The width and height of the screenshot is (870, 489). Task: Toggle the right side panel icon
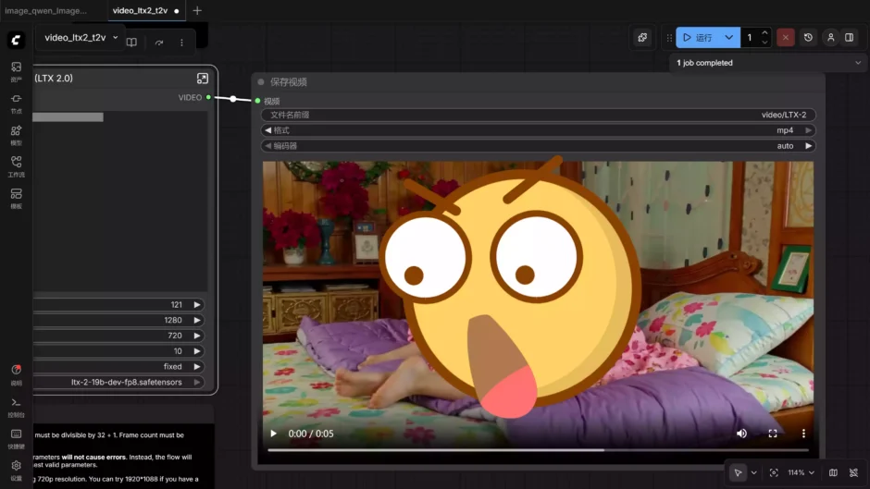(x=849, y=38)
